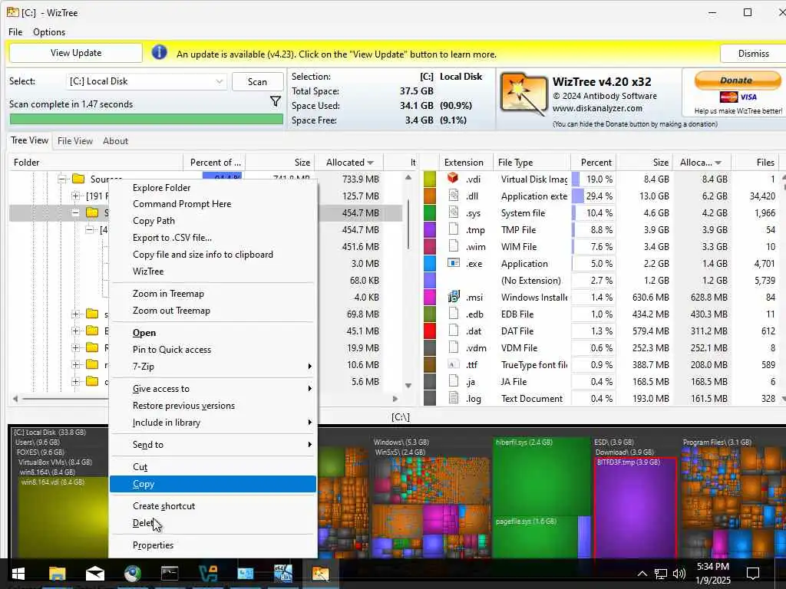Collapse the highlighted 454.7 MB folder node
The height and width of the screenshot is (589, 786).
(x=76, y=212)
